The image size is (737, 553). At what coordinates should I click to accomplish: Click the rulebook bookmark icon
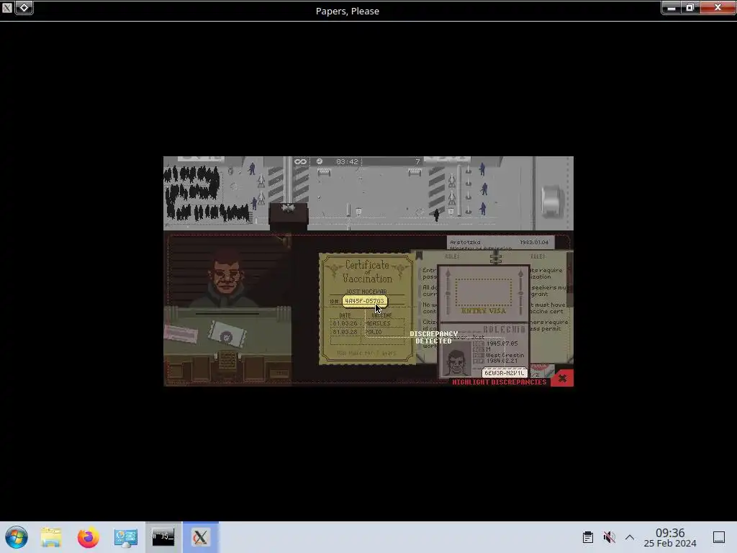click(x=419, y=256)
